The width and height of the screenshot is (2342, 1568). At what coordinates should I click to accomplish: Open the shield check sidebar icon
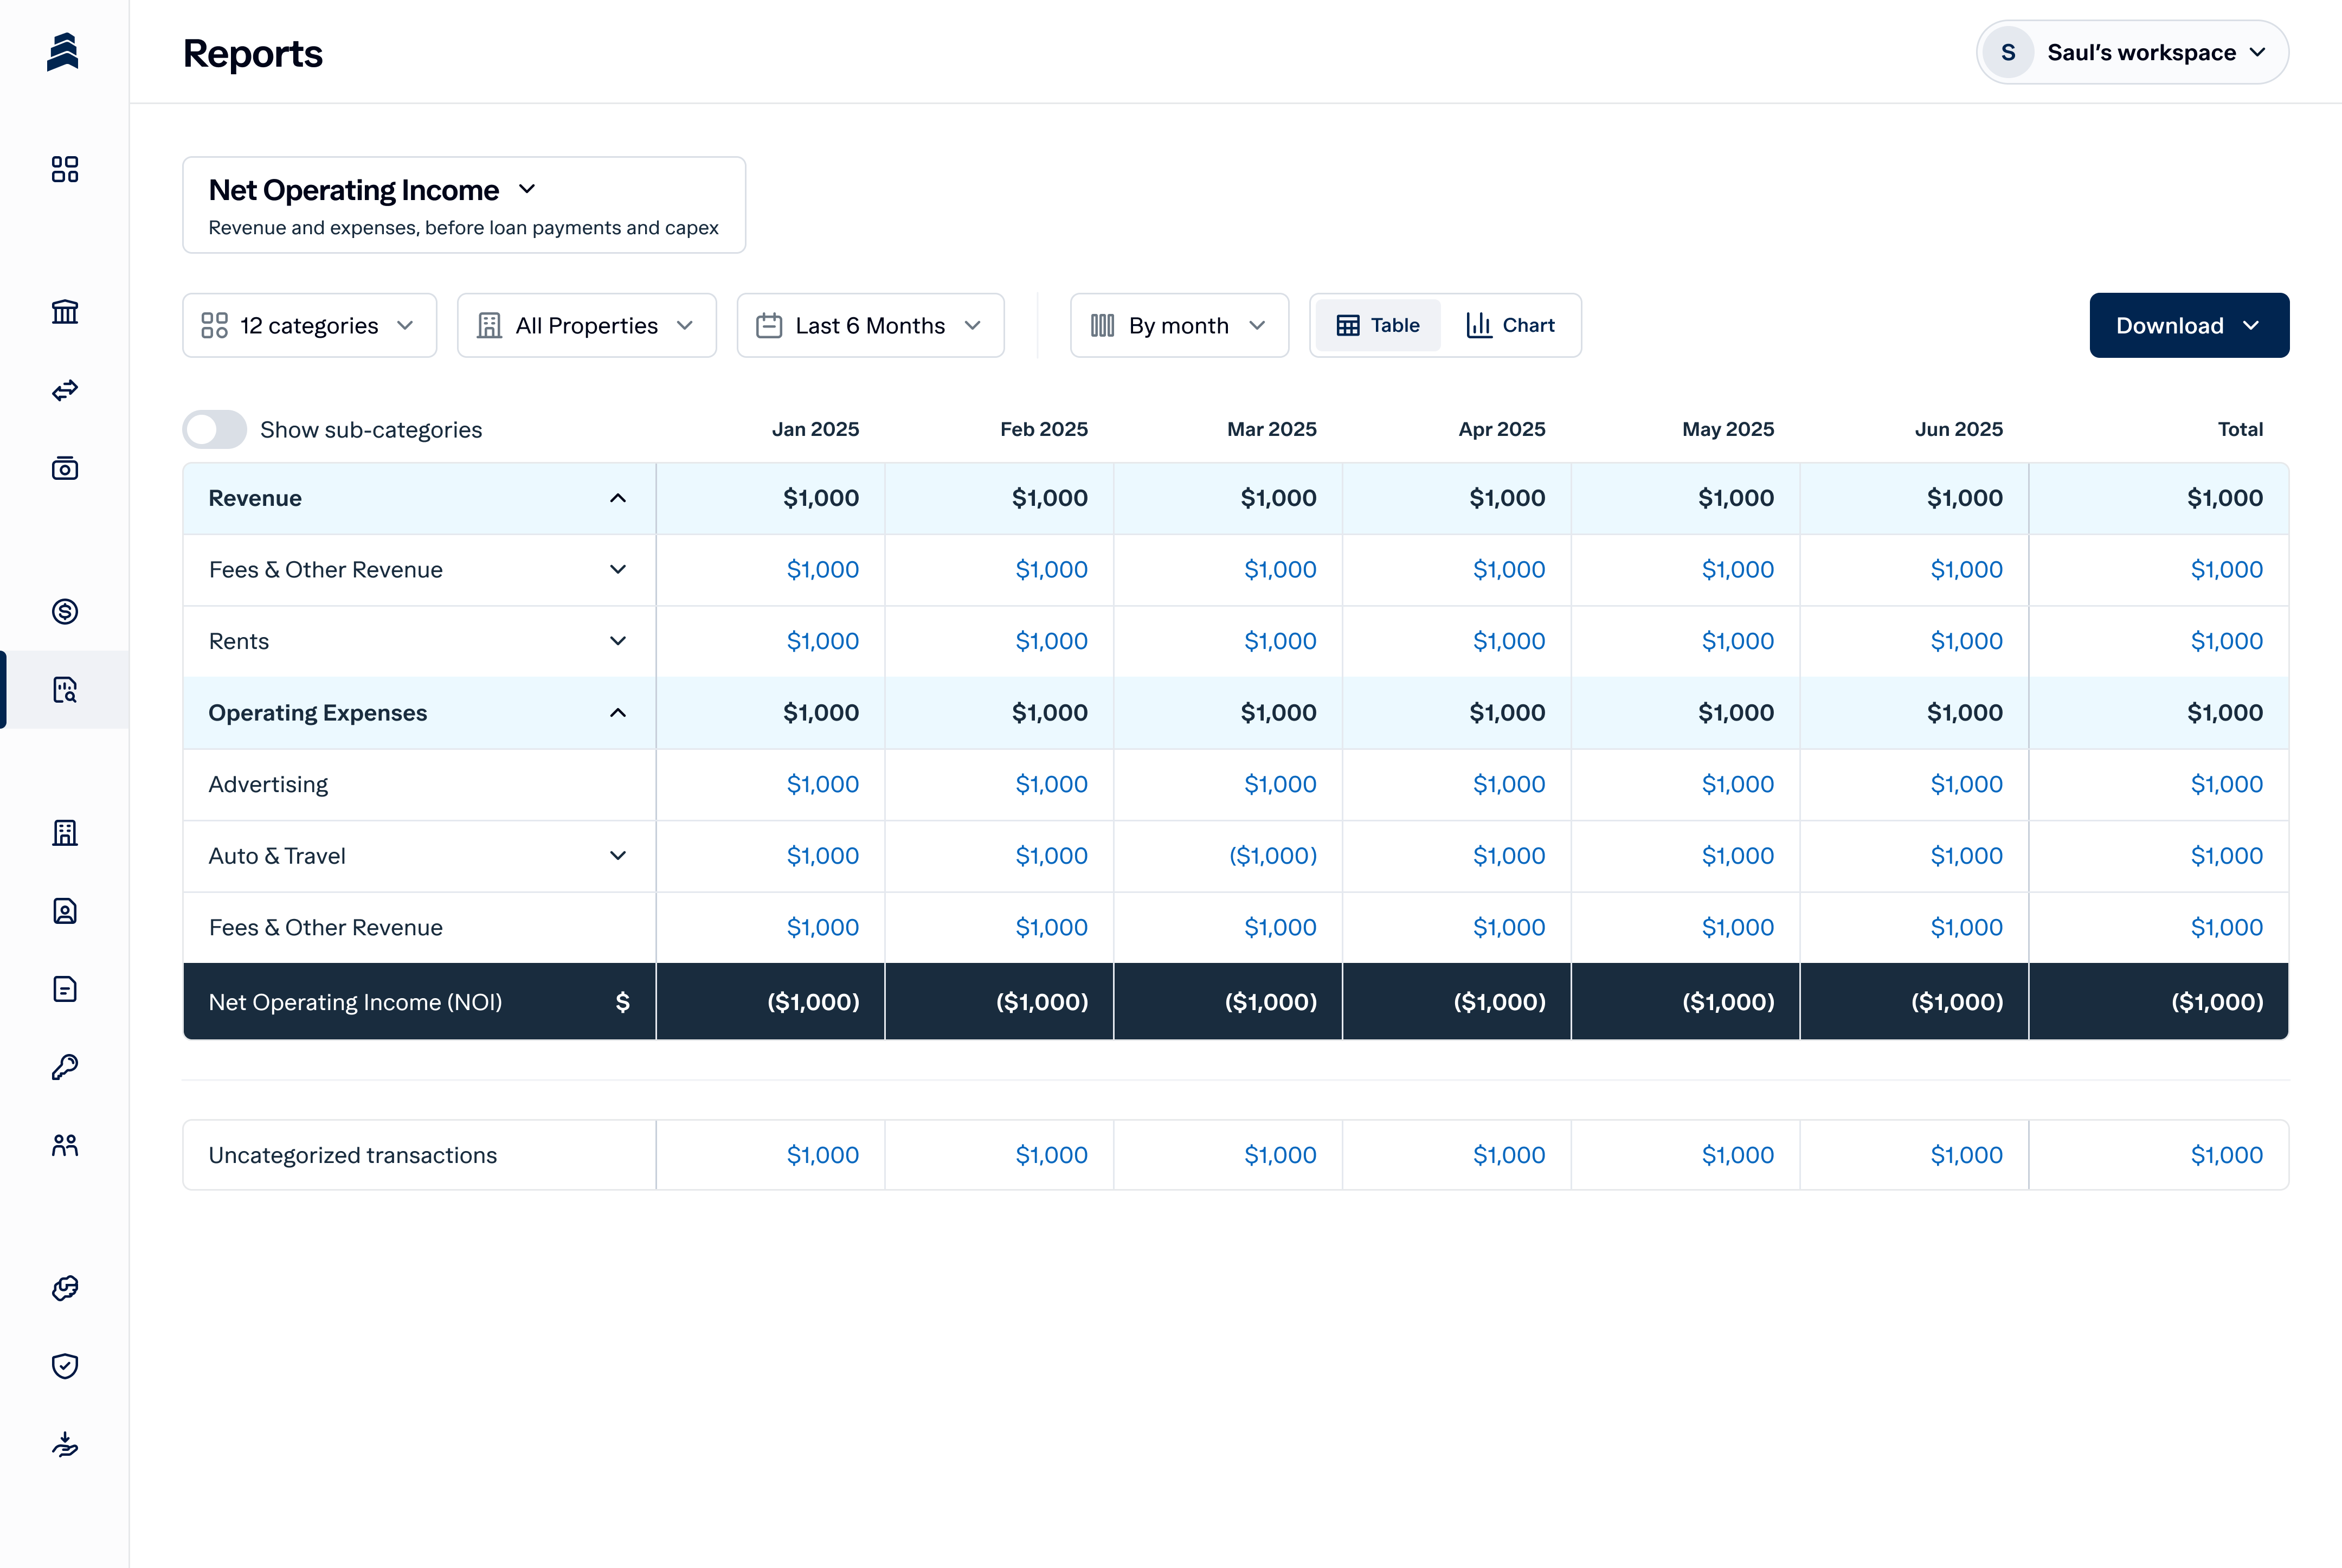point(65,1366)
